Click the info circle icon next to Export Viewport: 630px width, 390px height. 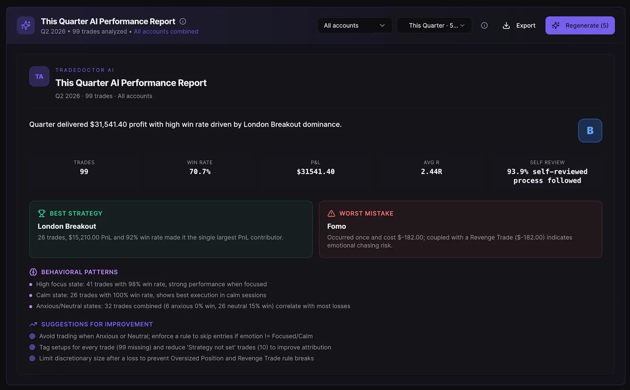pyautogui.click(x=484, y=26)
